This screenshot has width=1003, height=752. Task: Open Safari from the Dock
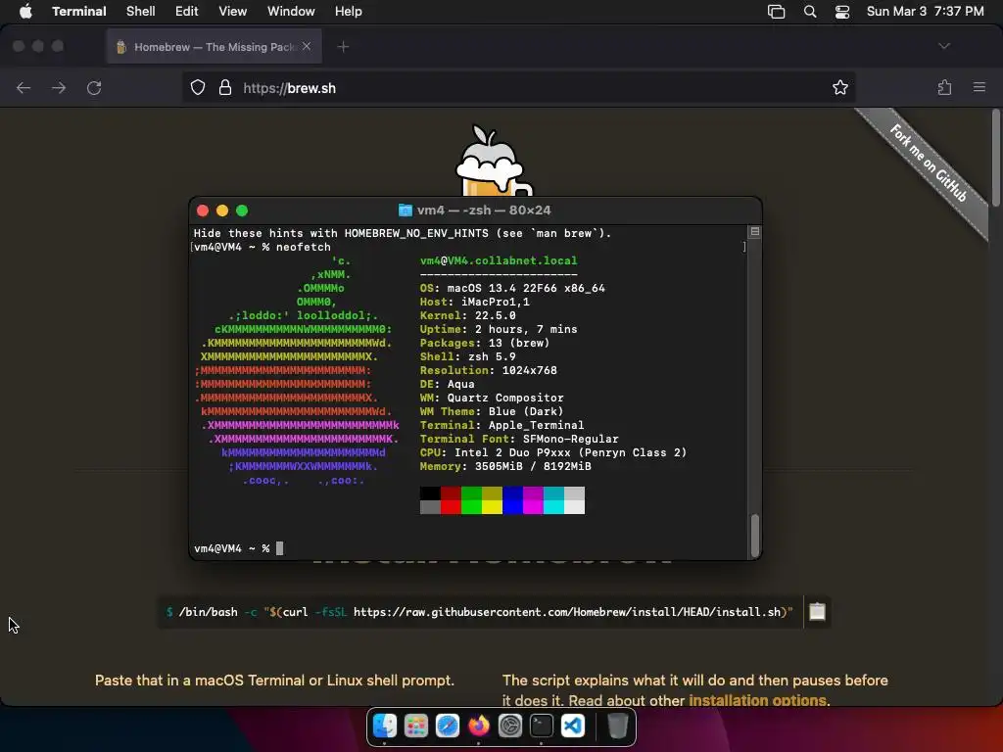pos(448,726)
